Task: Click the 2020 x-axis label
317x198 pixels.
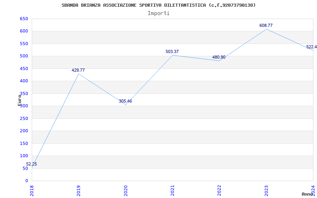Action: [x=126, y=191]
